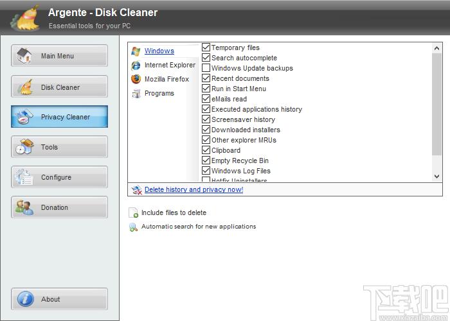This screenshot has height=321, width=450.
Task: Open the Disk Cleaner section
Action: point(59,87)
